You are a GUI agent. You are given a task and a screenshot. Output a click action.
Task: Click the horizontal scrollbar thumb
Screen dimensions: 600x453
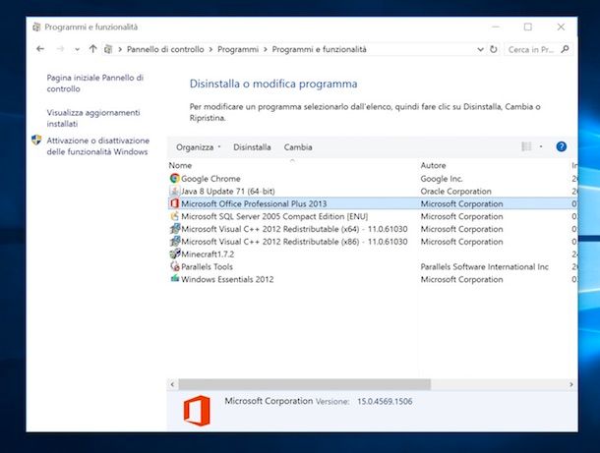pos(305,384)
